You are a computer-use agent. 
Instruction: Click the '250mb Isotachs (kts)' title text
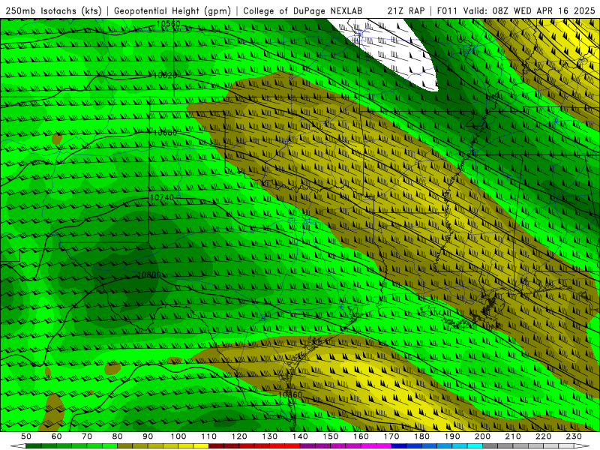pyautogui.click(x=54, y=11)
